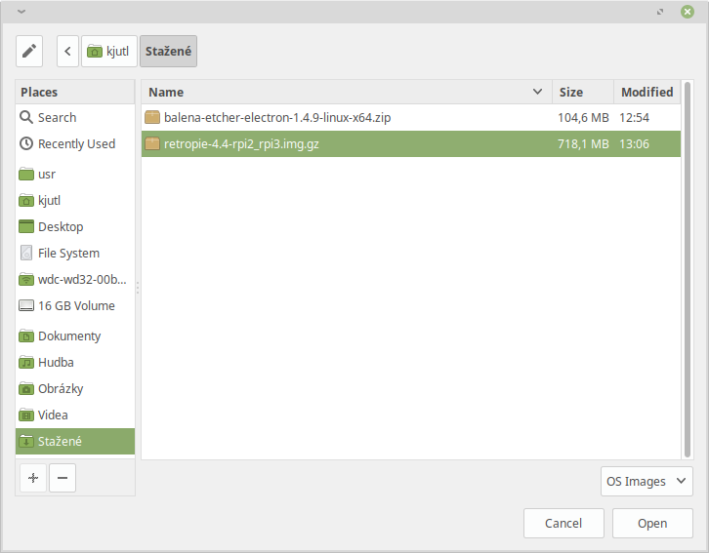The image size is (709, 553).
Task: Click the balena-etcher archive file icon
Action: point(152,117)
